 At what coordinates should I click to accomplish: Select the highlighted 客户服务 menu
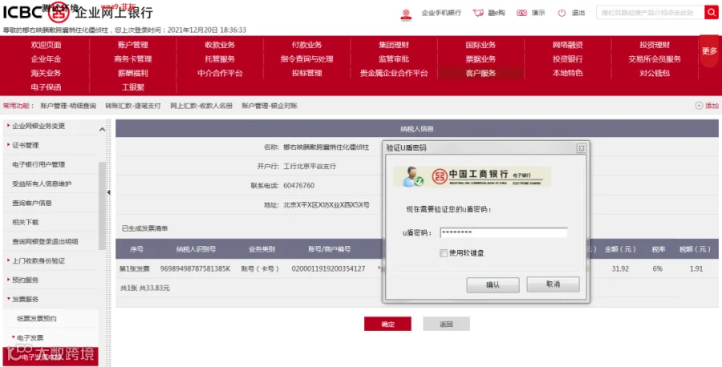[x=481, y=73]
